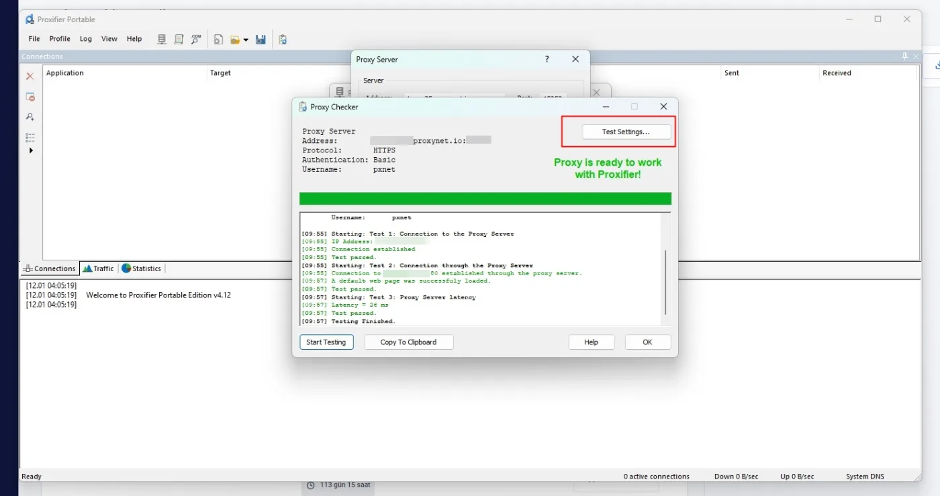This screenshot has height=496, width=940.
Task: Click '0 active connections' in status bar
Action: point(657,477)
